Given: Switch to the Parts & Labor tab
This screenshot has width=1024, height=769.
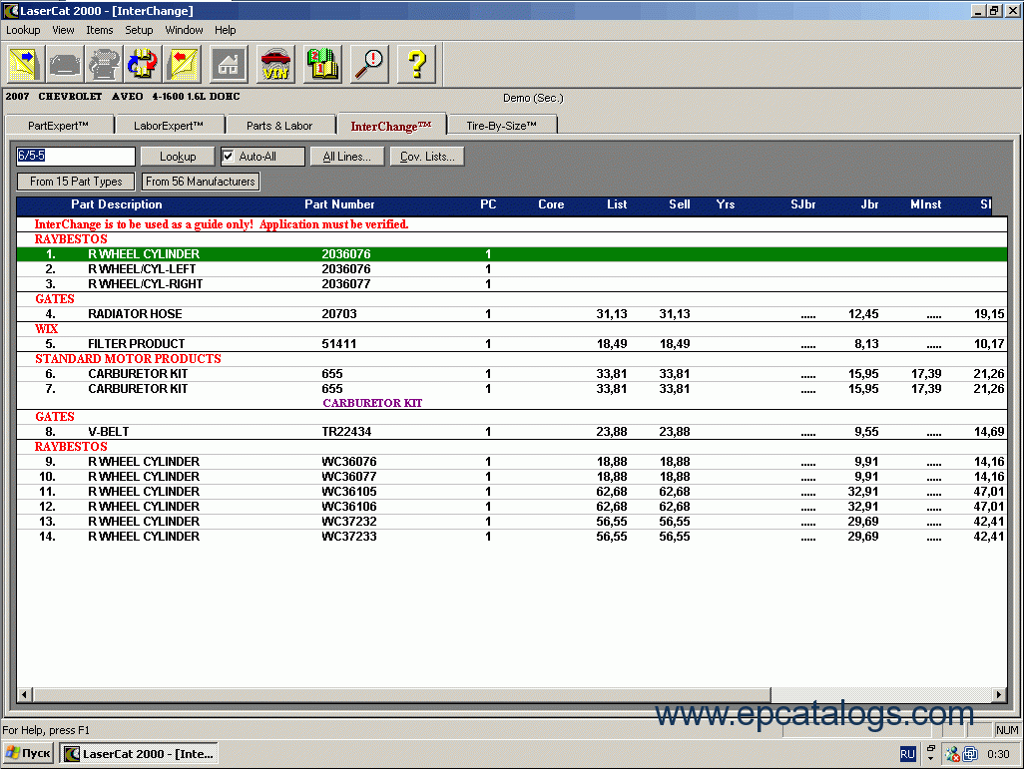Looking at the screenshot, I should click(x=279, y=126).
